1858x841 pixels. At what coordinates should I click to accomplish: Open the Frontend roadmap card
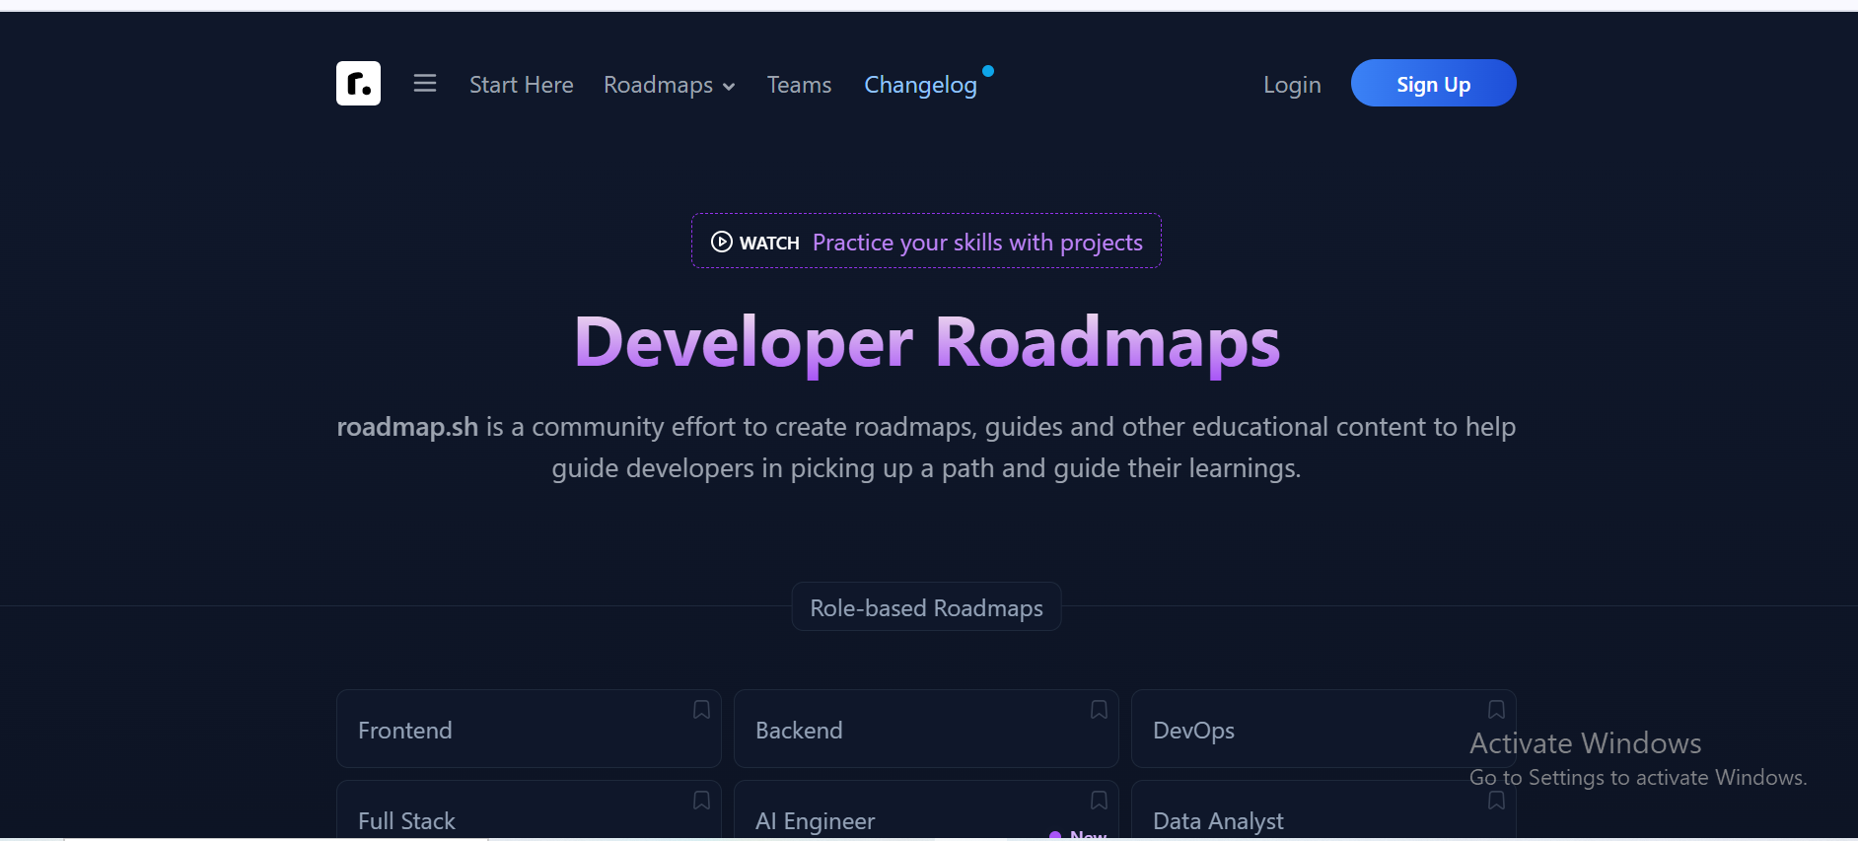pos(529,729)
